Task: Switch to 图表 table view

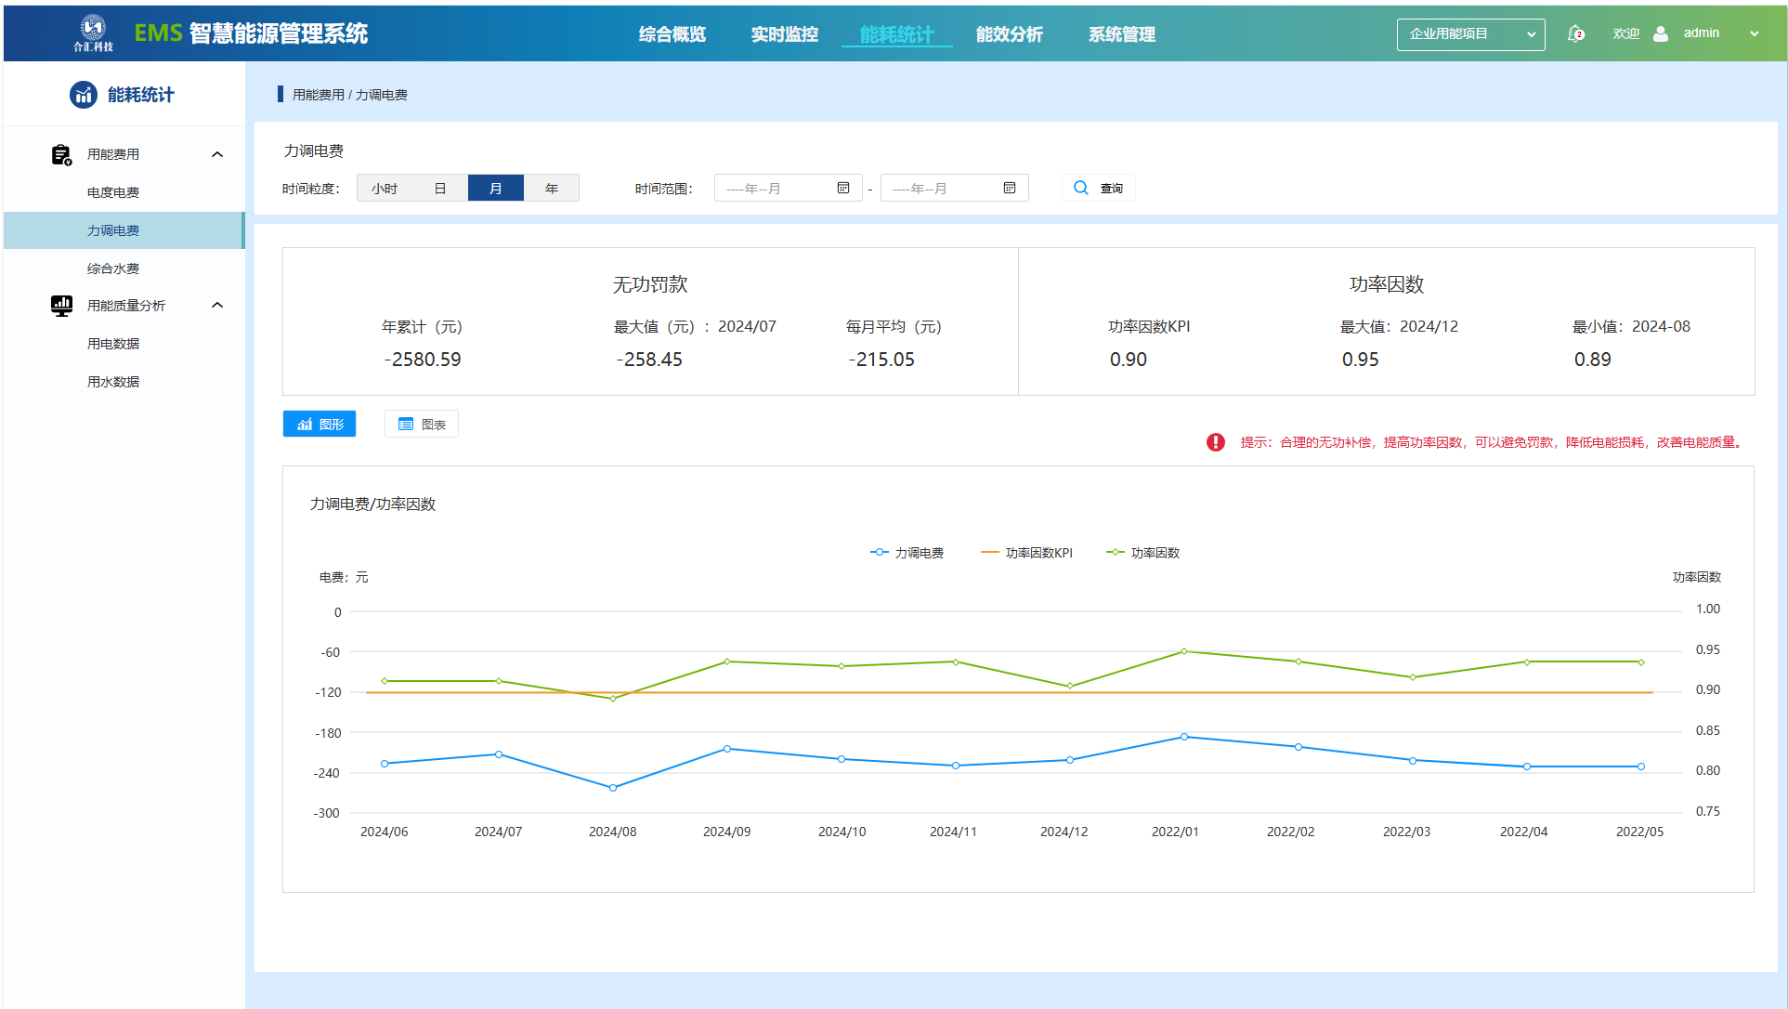Action: tap(422, 425)
